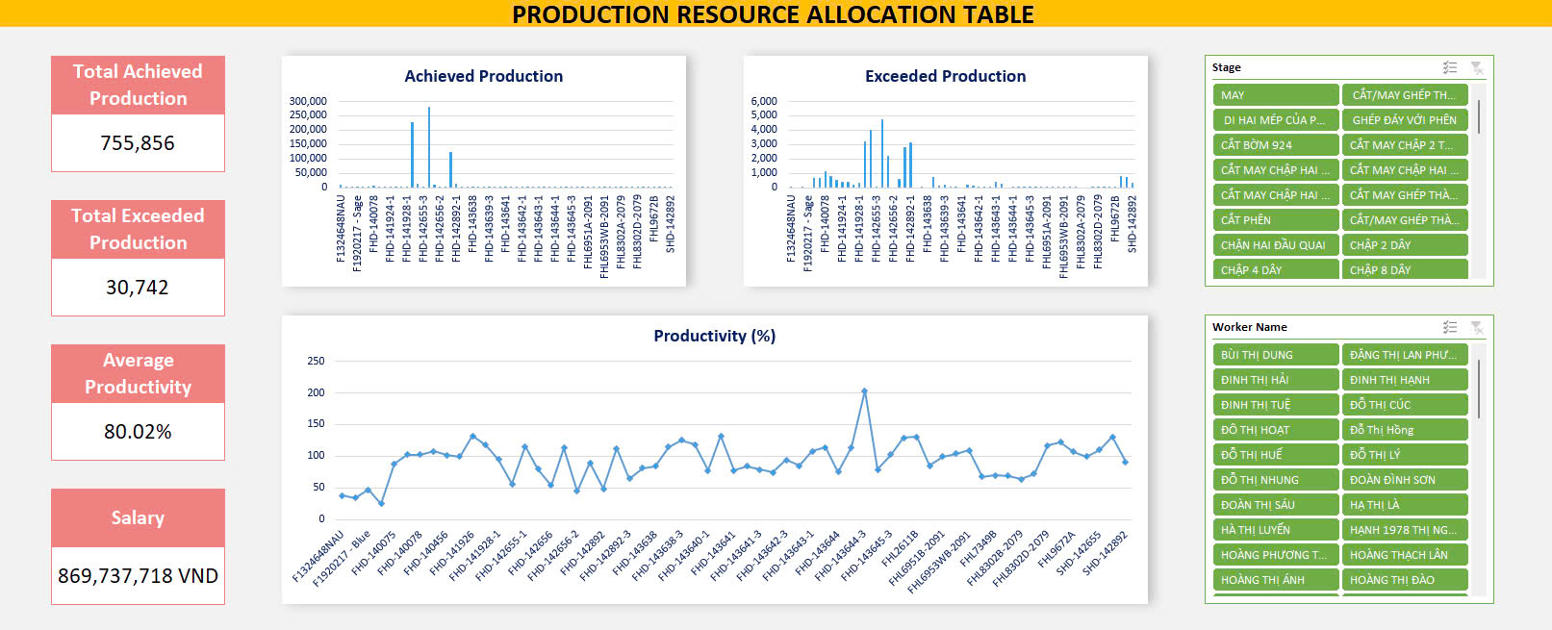1552x630 pixels.
Task: Toggle the CHẬP 8 DÂY stage filter
Action: tap(1404, 269)
